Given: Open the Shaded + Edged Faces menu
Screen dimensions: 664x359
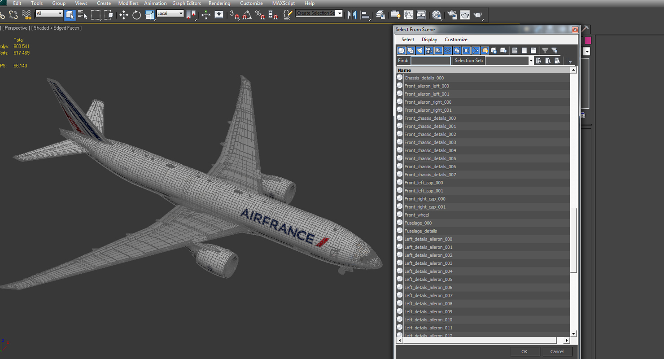Looking at the screenshot, I should pos(57,28).
